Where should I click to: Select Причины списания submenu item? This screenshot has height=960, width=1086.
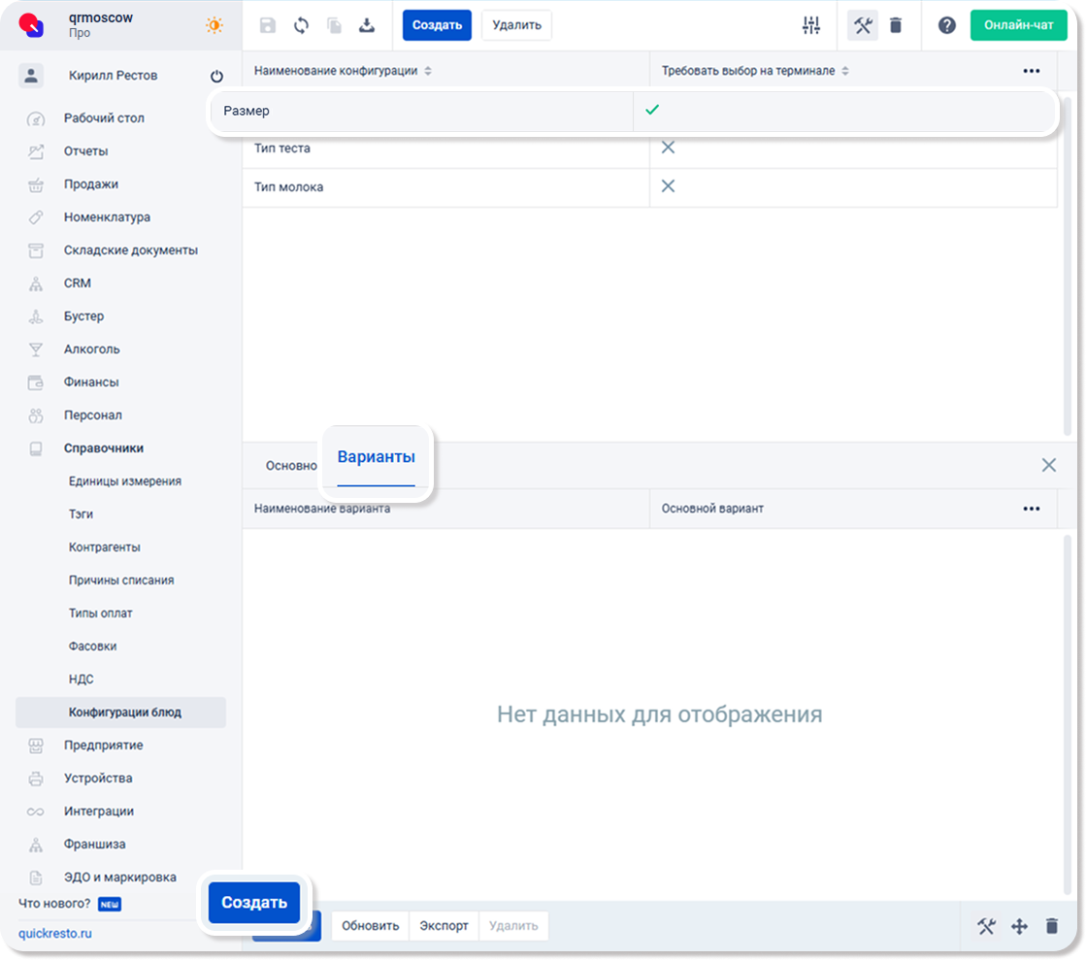[121, 580]
